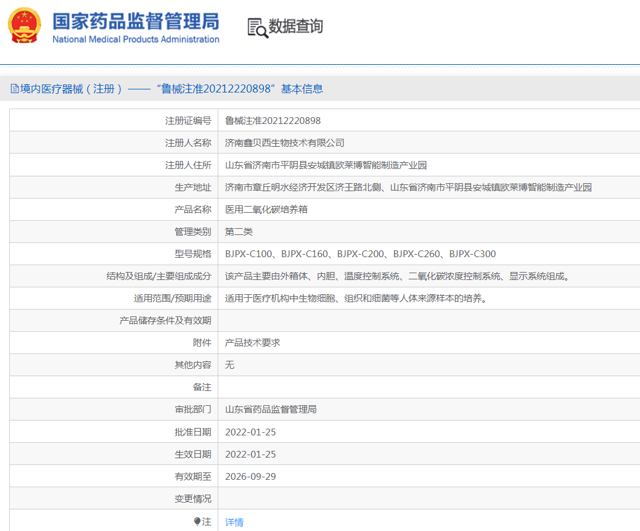The height and width of the screenshot is (531, 640).
Task: Click the 注册人住所 label
Action: pyautogui.click(x=188, y=165)
